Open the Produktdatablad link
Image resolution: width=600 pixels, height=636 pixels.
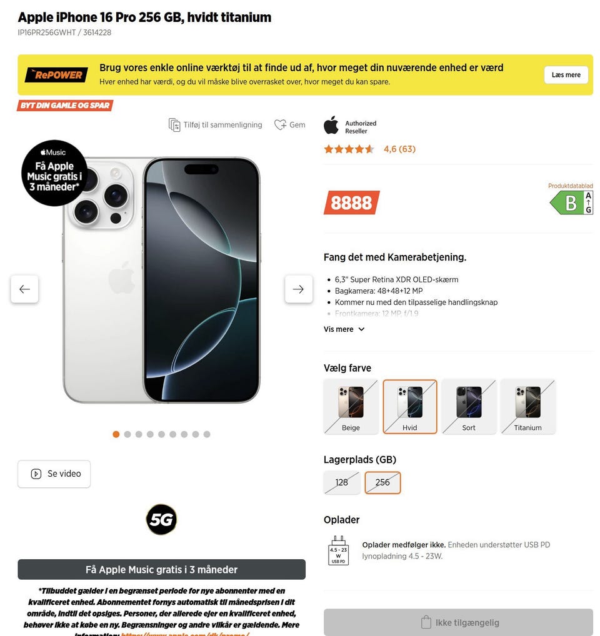(x=571, y=186)
